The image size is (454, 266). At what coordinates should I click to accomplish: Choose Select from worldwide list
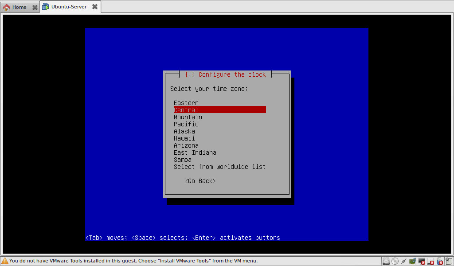pyautogui.click(x=220, y=167)
